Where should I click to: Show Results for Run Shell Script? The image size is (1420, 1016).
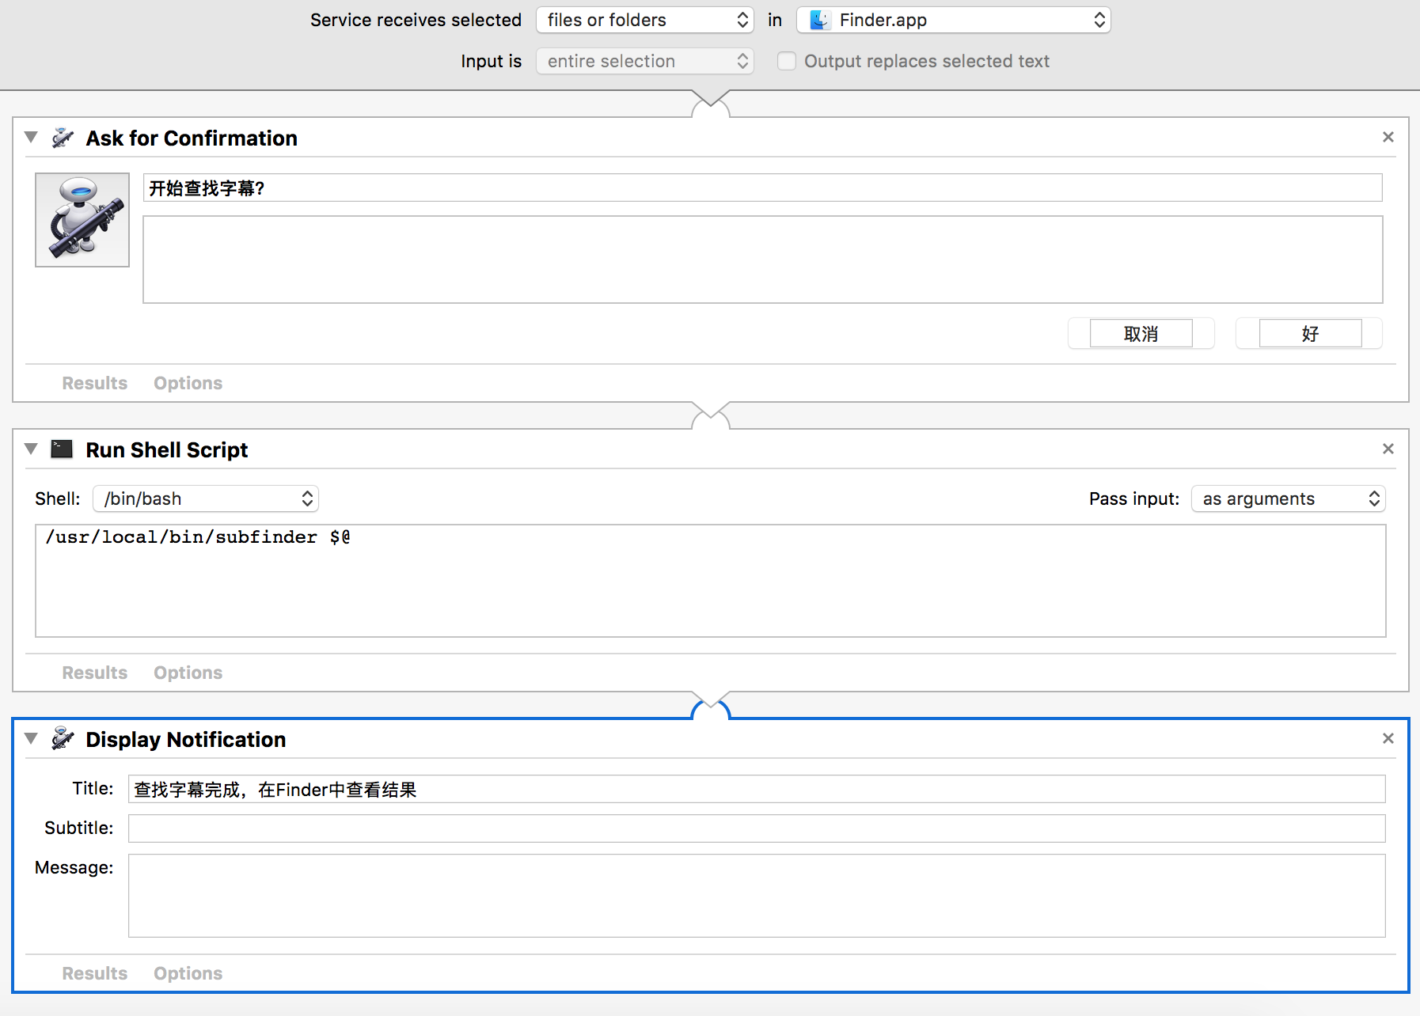(95, 673)
